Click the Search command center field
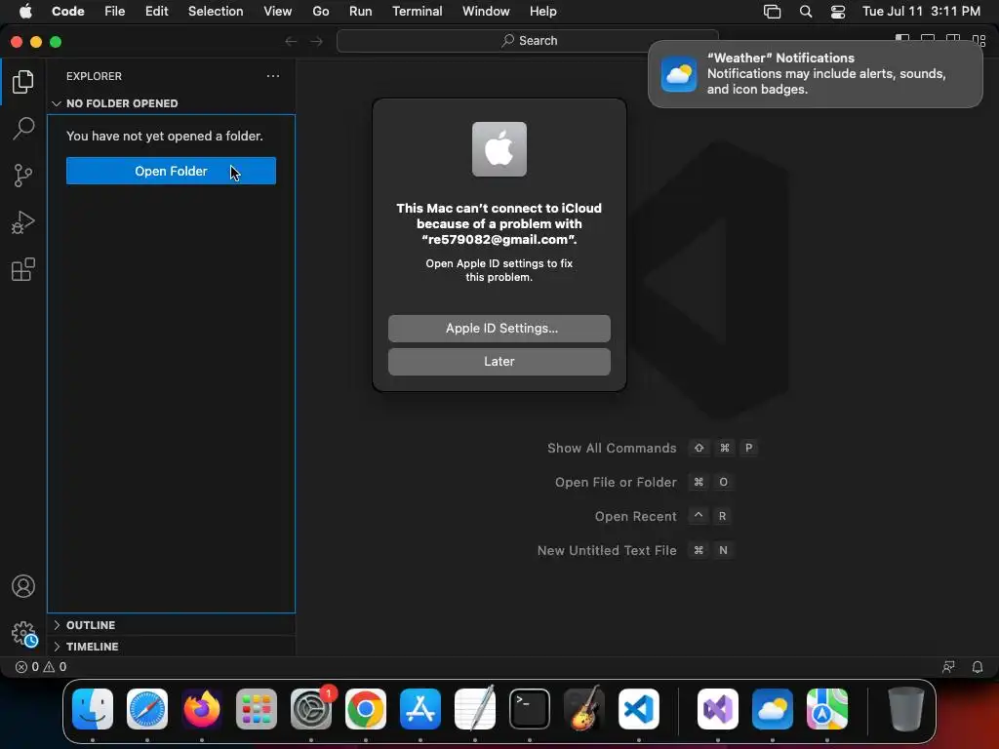This screenshot has width=999, height=749. (528, 41)
